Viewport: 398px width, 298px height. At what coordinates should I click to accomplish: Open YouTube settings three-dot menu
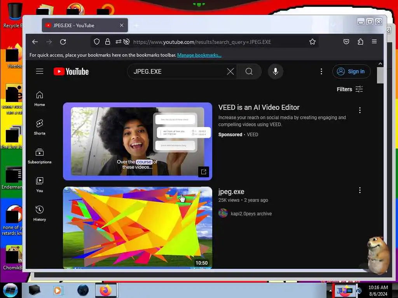click(x=321, y=71)
